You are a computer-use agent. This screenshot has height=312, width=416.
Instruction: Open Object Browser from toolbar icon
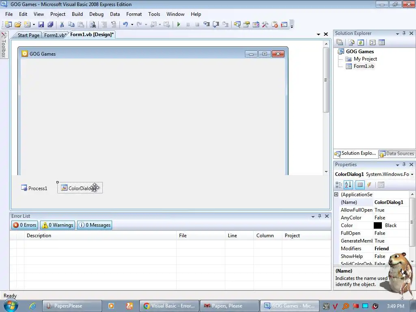coord(256,24)
